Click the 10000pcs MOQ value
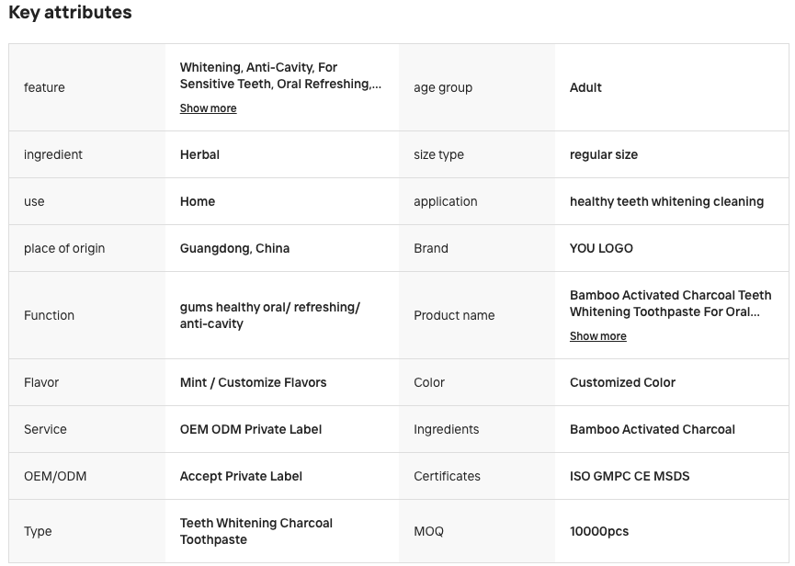The image size is (795, 566). tap(599, 531)
